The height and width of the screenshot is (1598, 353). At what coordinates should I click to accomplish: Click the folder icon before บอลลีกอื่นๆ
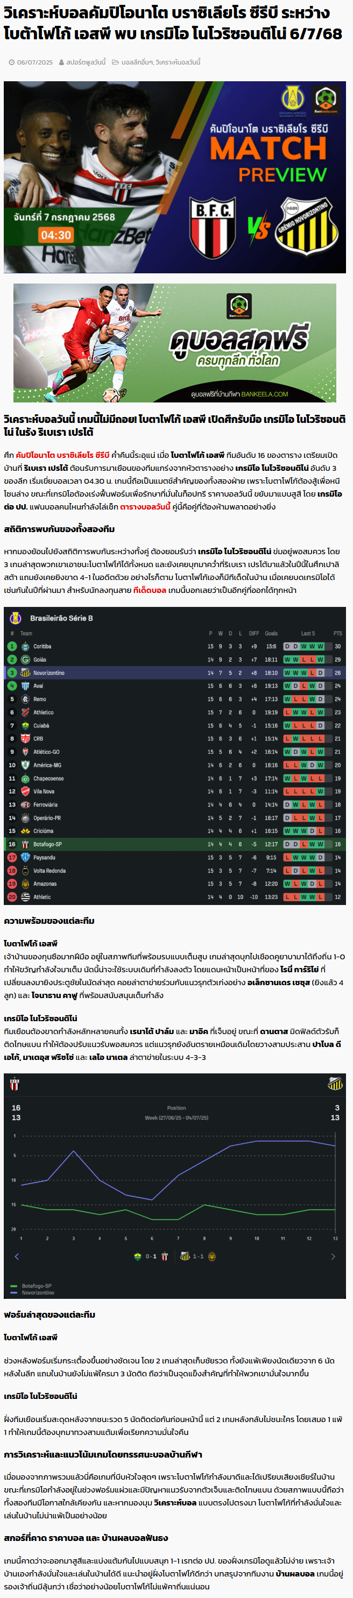click(115, 62)
